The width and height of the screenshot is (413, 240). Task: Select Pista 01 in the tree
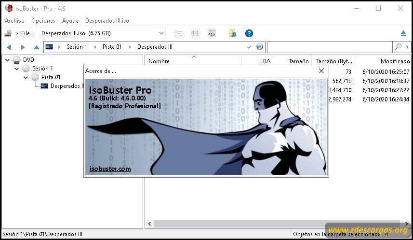pos(51,77)
